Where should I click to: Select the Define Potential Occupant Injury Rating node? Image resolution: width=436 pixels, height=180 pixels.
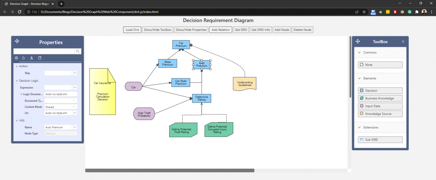[219, 130]
